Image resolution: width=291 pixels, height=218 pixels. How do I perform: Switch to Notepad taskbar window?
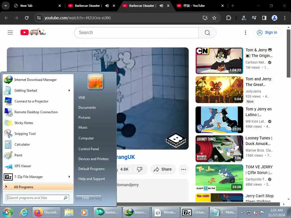tap(224, 212)
